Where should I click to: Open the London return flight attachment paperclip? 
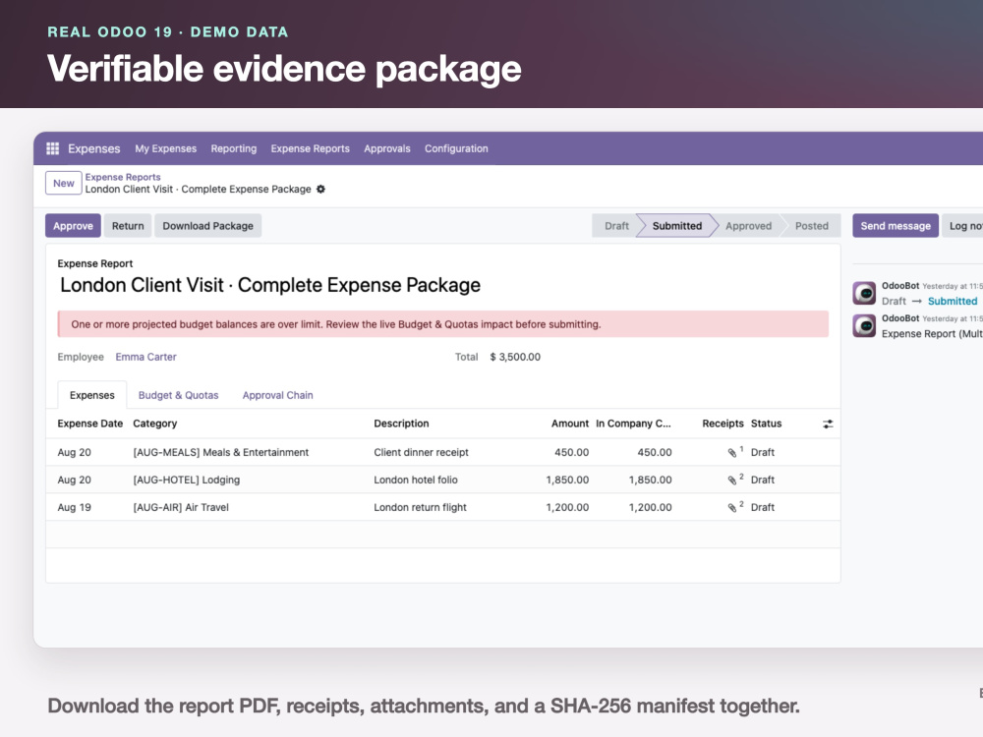pyautogui.click(x=731, y=508)
